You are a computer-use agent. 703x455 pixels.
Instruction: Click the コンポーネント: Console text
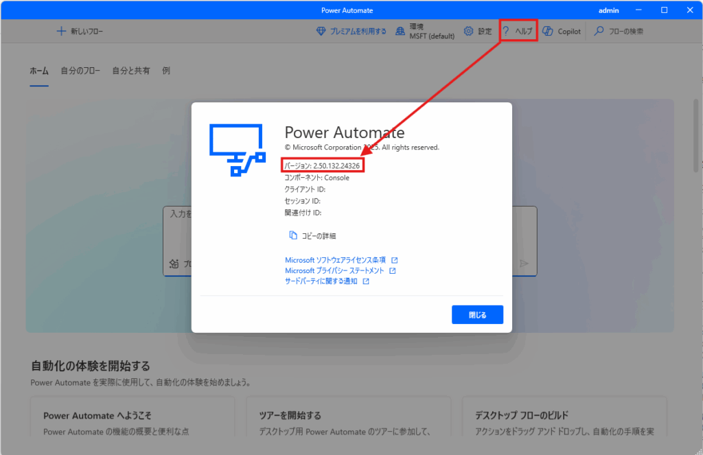point(317,178)
